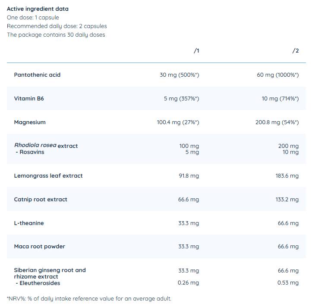Click the 60 mg (1000%*) value
This screenshot has width=318, height=307.
pos(277,75)
